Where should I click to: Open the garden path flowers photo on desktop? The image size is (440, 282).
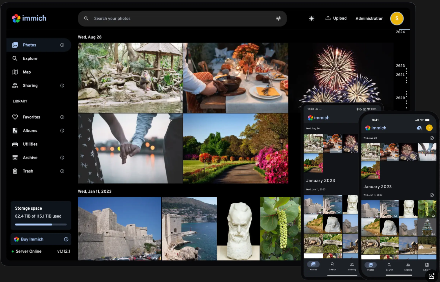point(236,148)
